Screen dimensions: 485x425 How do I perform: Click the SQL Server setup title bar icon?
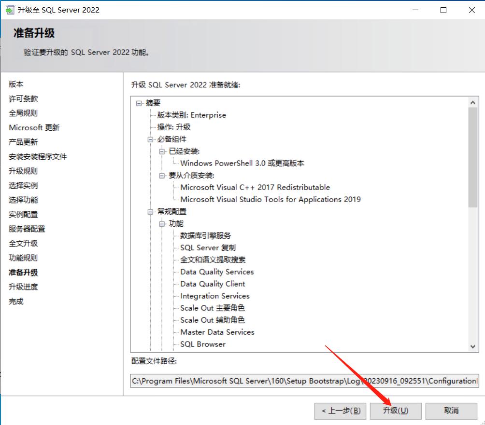click(x=10, y=10)
